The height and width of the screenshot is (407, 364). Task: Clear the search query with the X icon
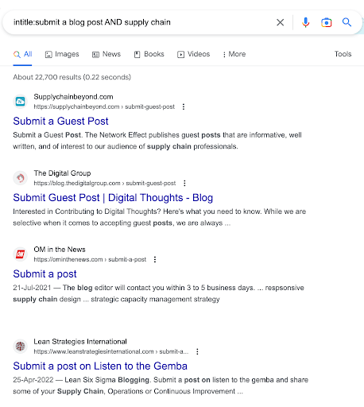pyautogui.click(x=280, y=22)
